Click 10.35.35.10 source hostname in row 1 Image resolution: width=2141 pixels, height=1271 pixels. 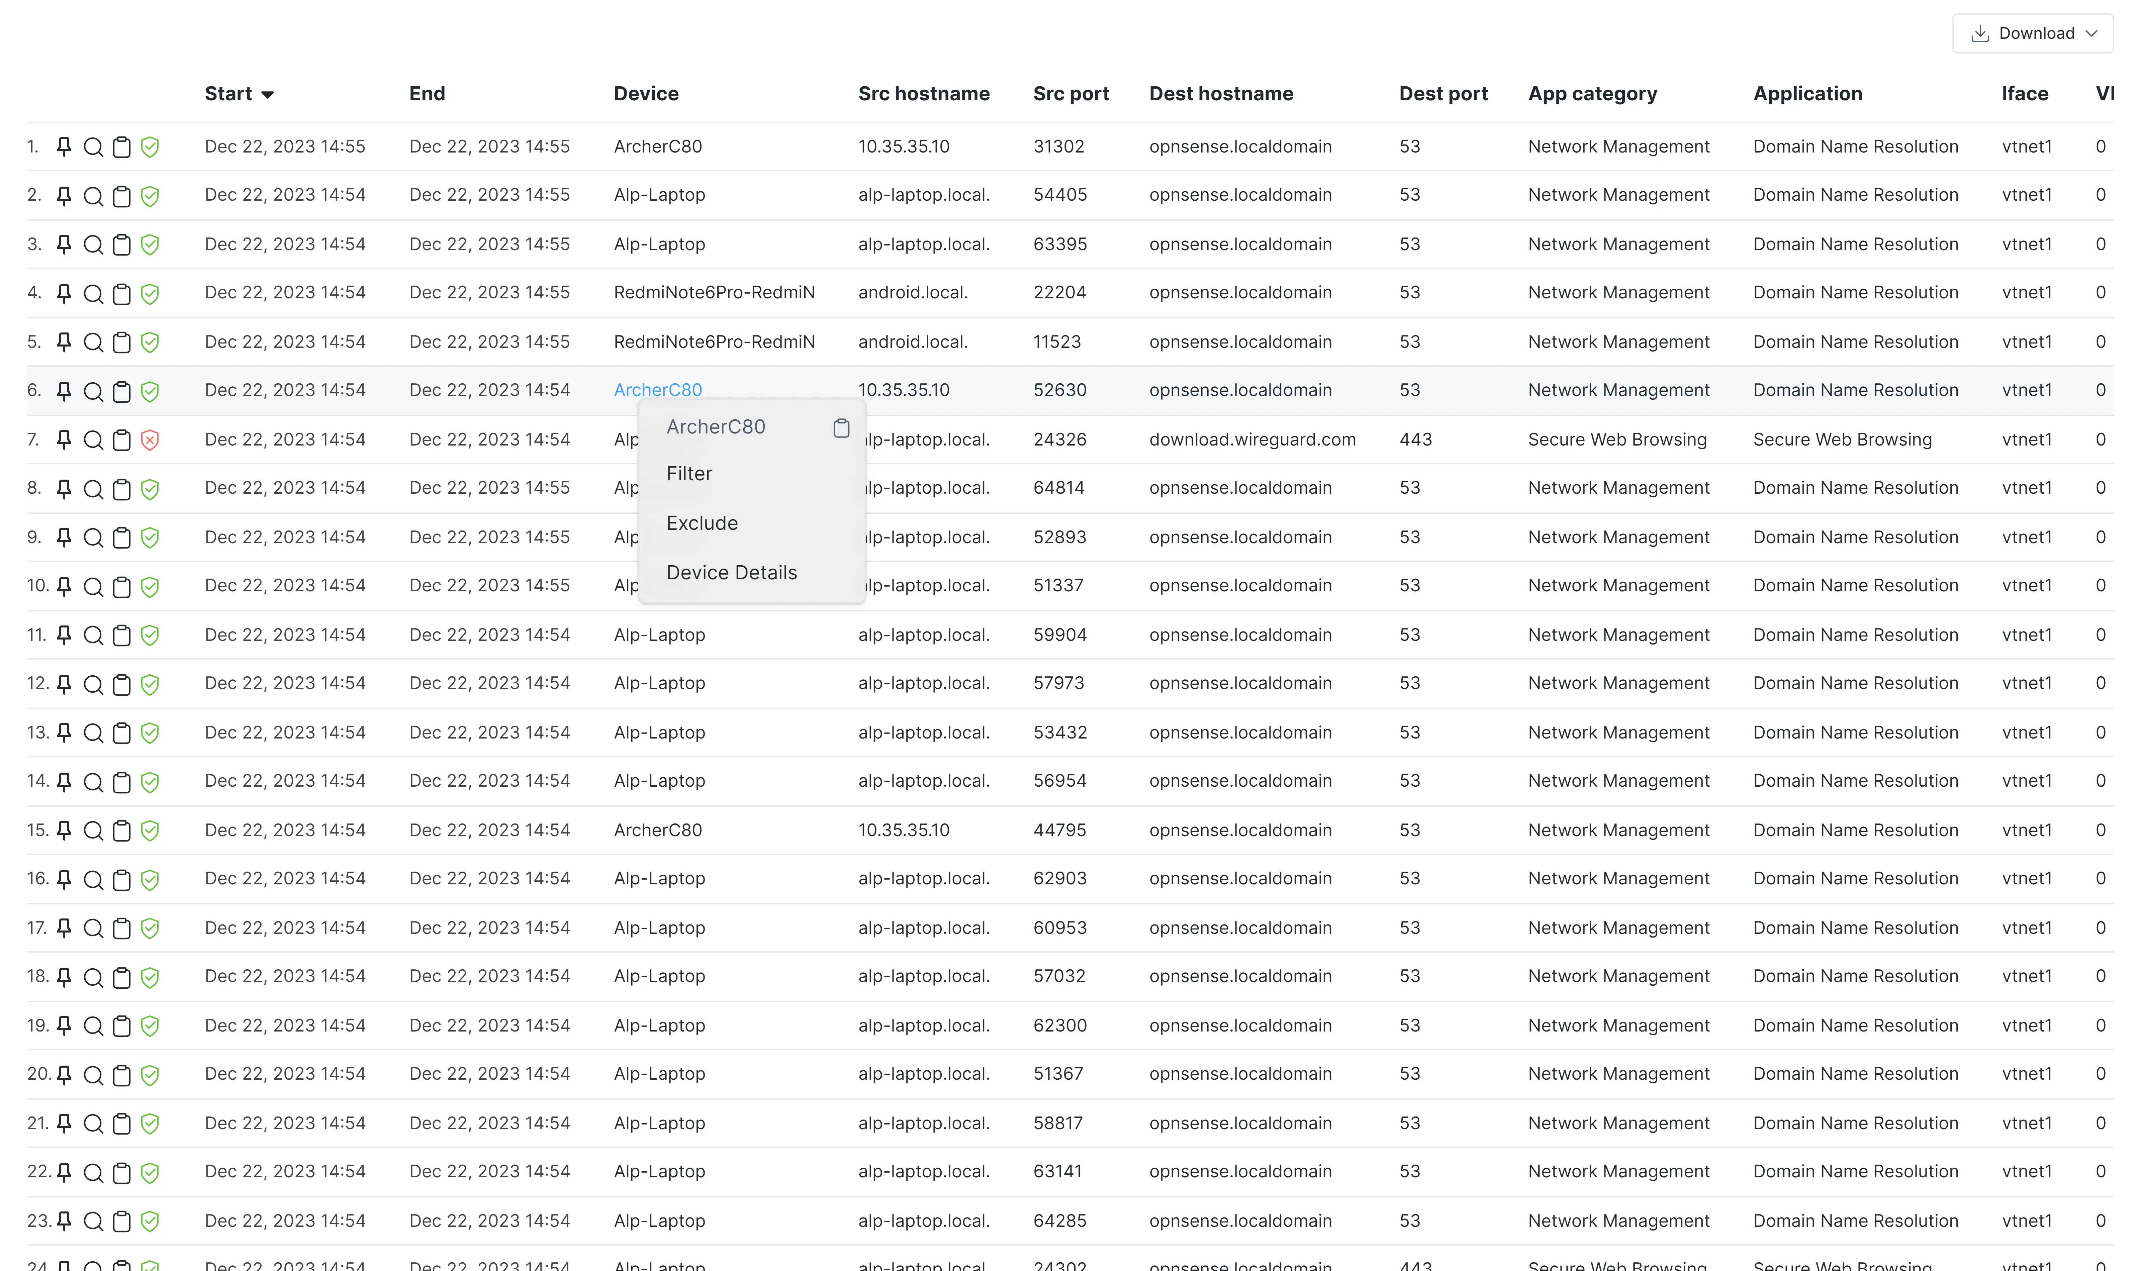pos(904,146)
